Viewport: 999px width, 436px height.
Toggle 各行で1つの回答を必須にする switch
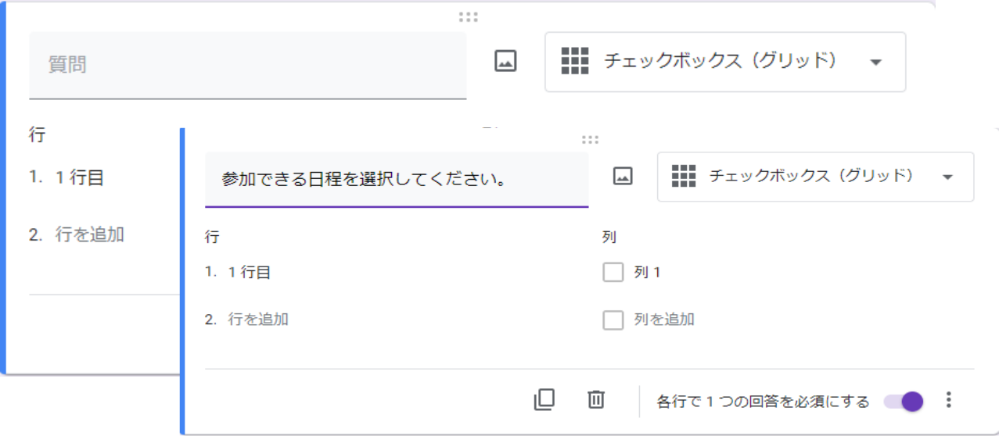pyautogui.click(x=904, y=401)
